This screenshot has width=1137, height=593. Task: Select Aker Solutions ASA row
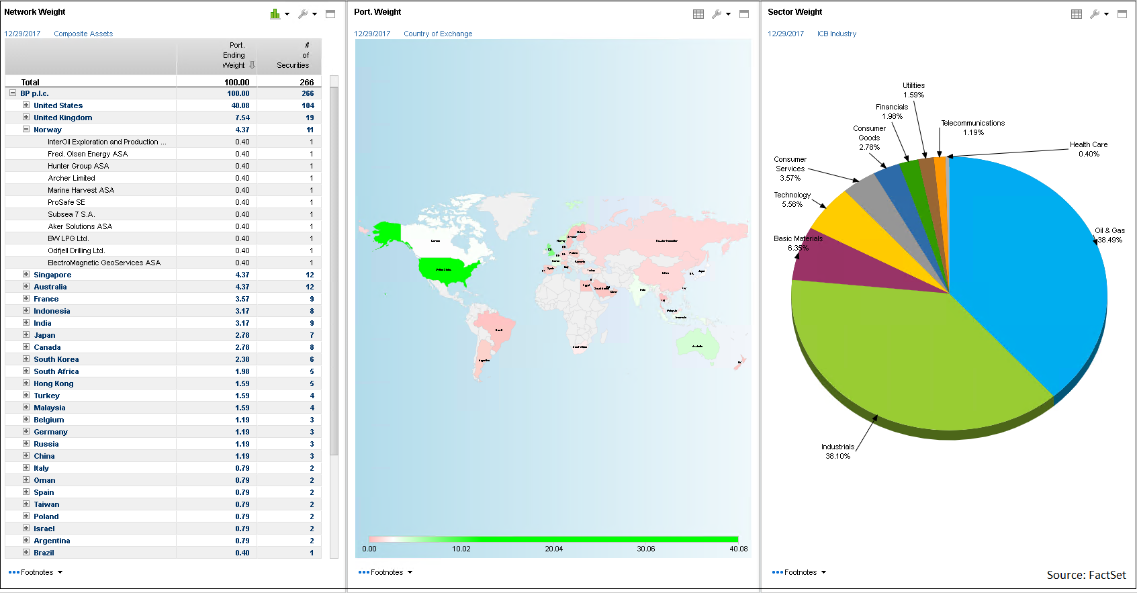click(x=163, y=226)
